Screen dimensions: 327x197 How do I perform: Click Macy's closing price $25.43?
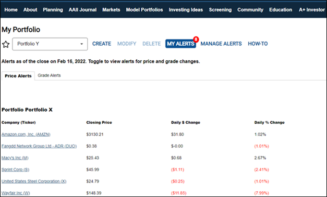pos(93,158)
